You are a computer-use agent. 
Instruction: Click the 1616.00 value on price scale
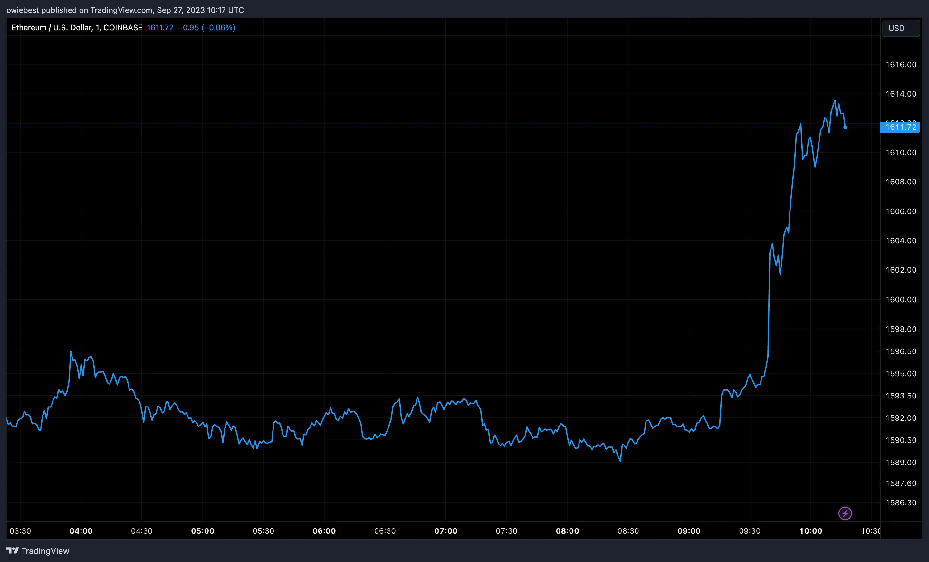coord(901,64)
